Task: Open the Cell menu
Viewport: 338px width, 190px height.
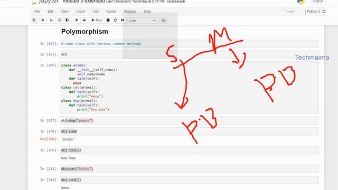Action: [96, 12]
